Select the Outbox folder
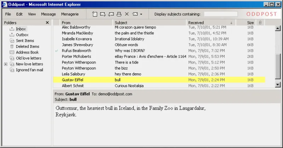This screenshot has width=283, height=148. click(x=22, y=35)
